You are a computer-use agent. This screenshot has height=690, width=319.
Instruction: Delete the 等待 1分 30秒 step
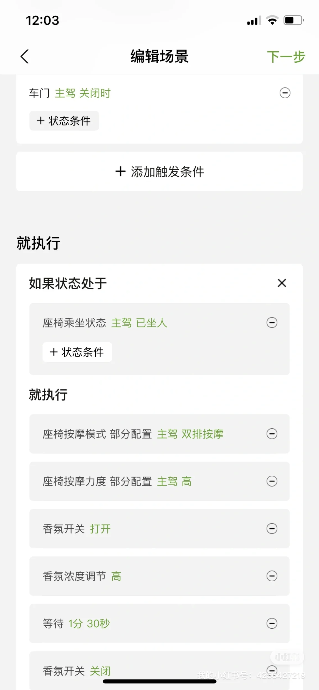pos(272,623)
